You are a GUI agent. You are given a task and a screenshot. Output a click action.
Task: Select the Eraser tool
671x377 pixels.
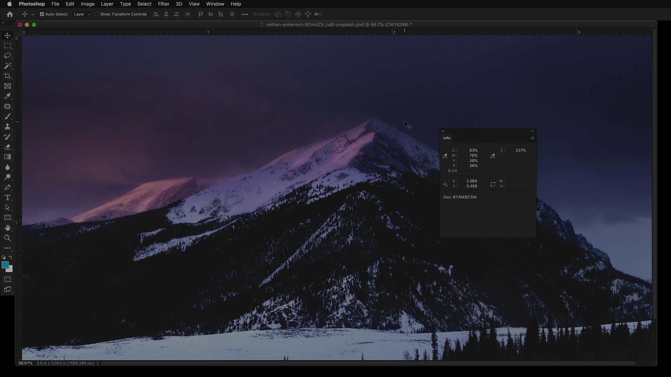[7, 147]
